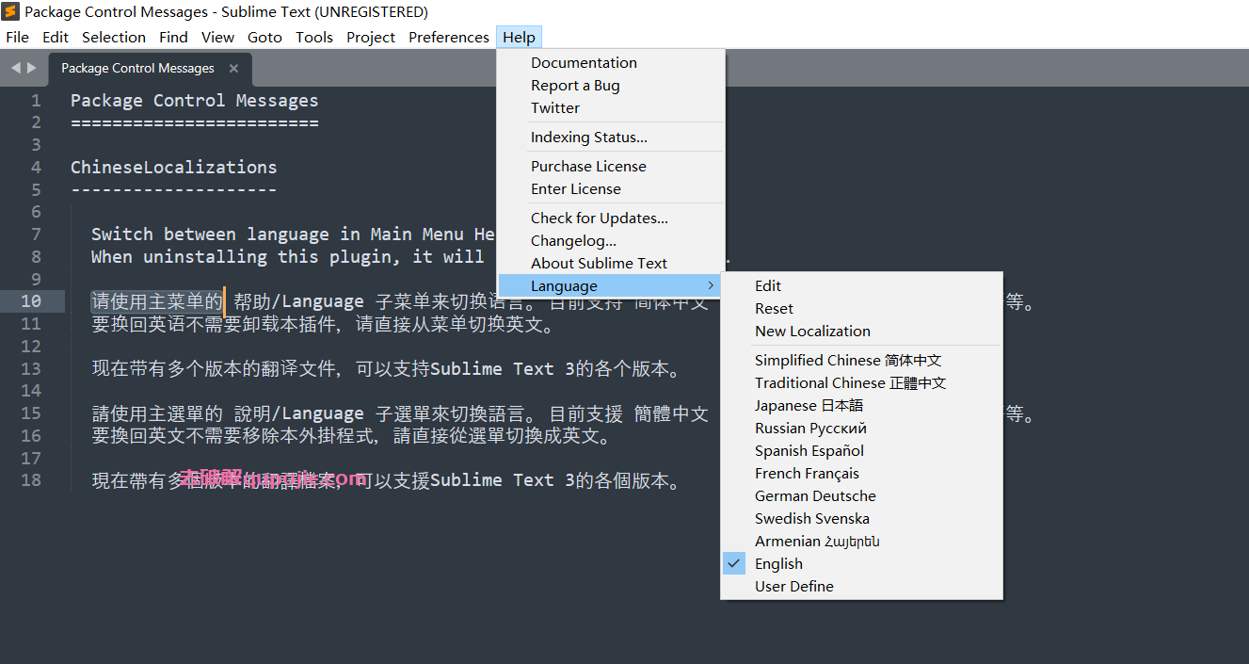Click line 16 Traditional Chinese text
Screen dimensions: 1249x664
coord(351,436)
